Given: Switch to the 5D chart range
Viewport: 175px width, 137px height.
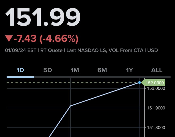Looking at the screenshot, I should 48,70.
